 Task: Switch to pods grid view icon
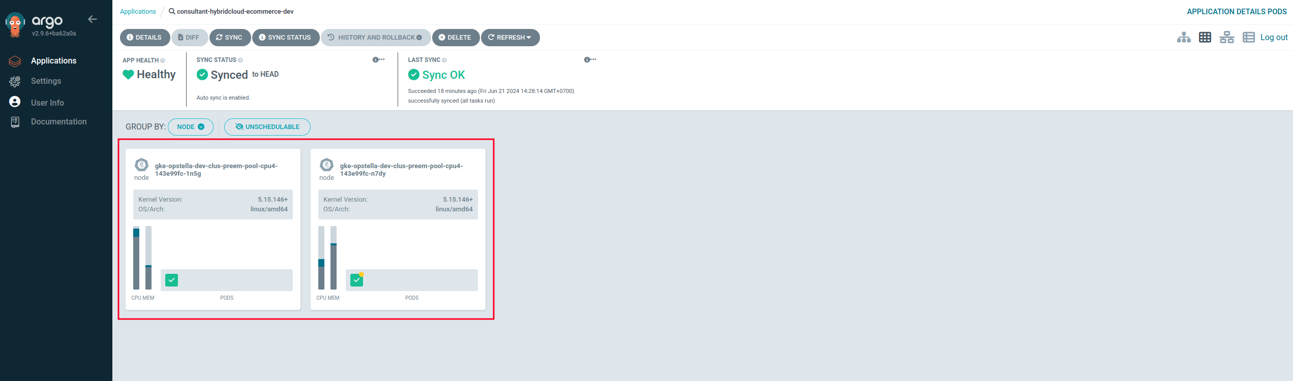tap(1205, 37)
